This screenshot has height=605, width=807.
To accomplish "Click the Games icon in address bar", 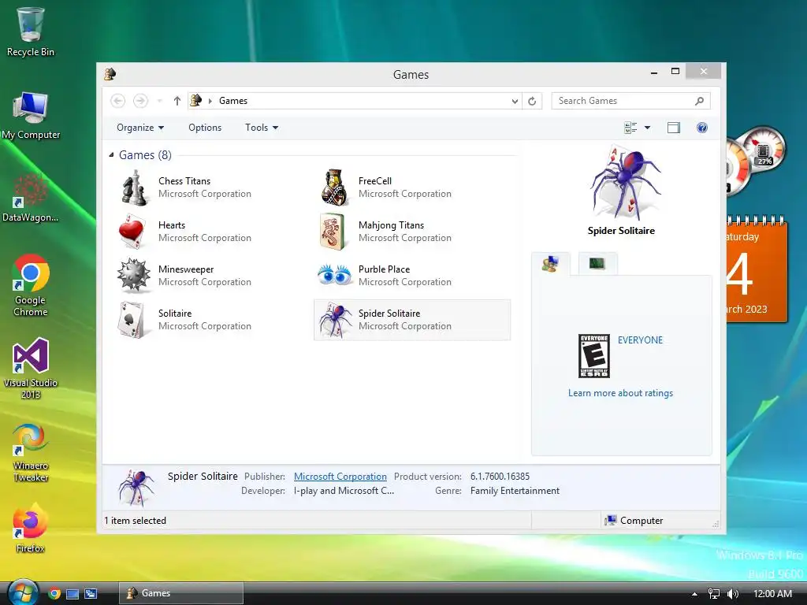I will click(x=195, y=100).
